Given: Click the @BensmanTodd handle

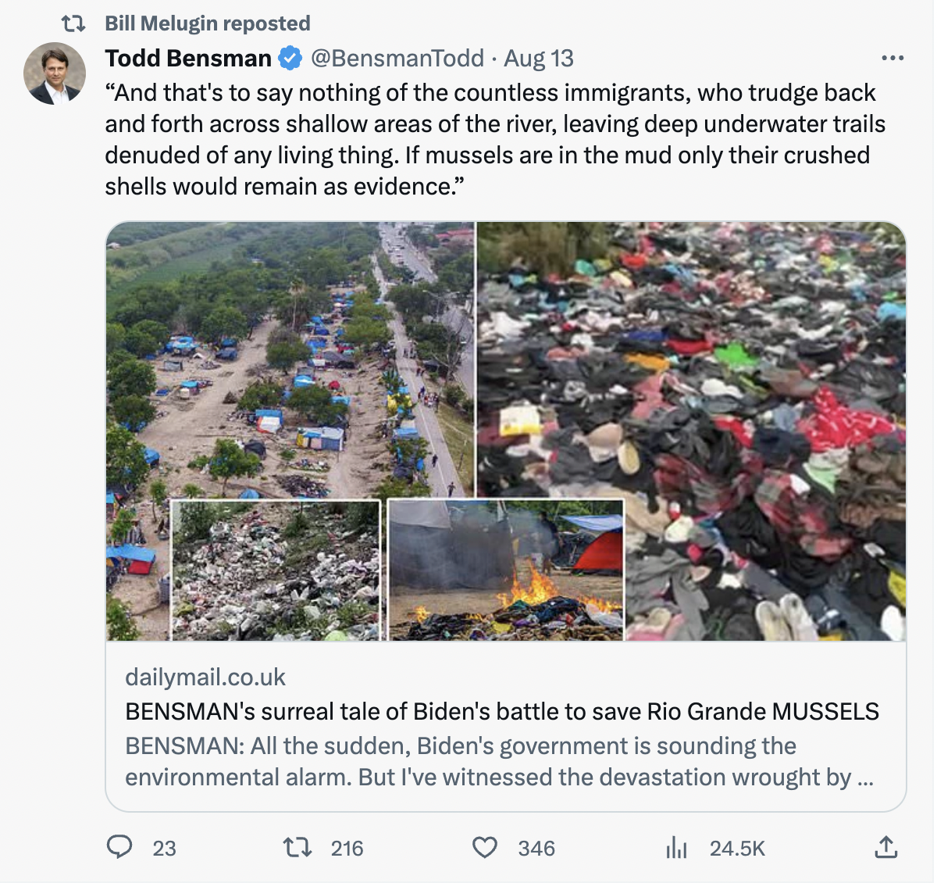Looking at the screenshot, I should [397, 58].
